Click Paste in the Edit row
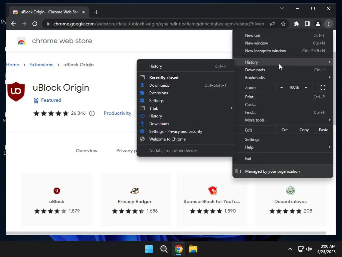 pyautogui.click(x=323, y=130)
